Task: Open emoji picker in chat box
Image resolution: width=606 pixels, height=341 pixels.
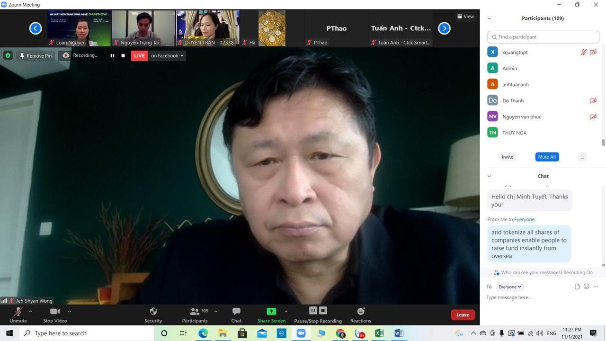Action: click(x=586, y=287)
